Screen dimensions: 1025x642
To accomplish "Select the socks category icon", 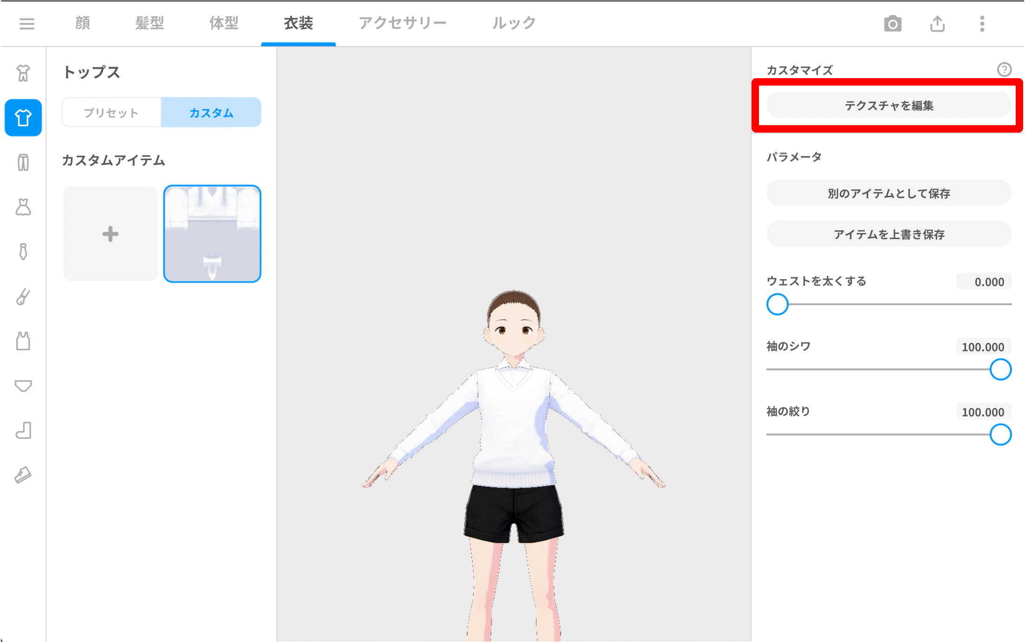I will click(x=23, y=430).
